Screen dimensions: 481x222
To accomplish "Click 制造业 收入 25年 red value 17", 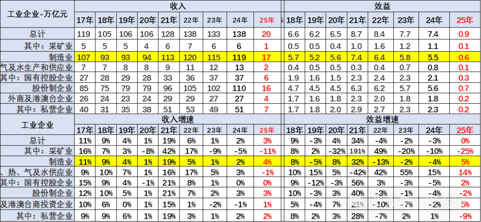I will (x=267, y=57).
